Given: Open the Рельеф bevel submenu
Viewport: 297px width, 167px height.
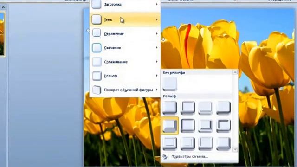Looking at the screenshot, I should (125, 76).
